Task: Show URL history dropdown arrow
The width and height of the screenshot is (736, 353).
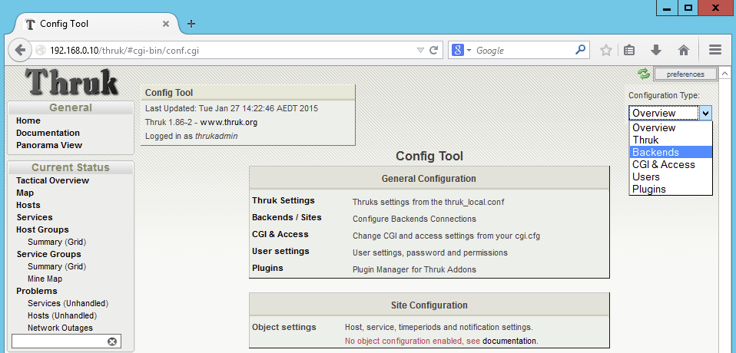Action: point(420,50)
